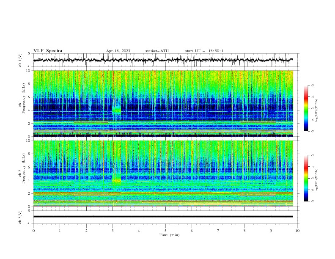Click the "0" tick on the time axis

click(x=33, y=231)
